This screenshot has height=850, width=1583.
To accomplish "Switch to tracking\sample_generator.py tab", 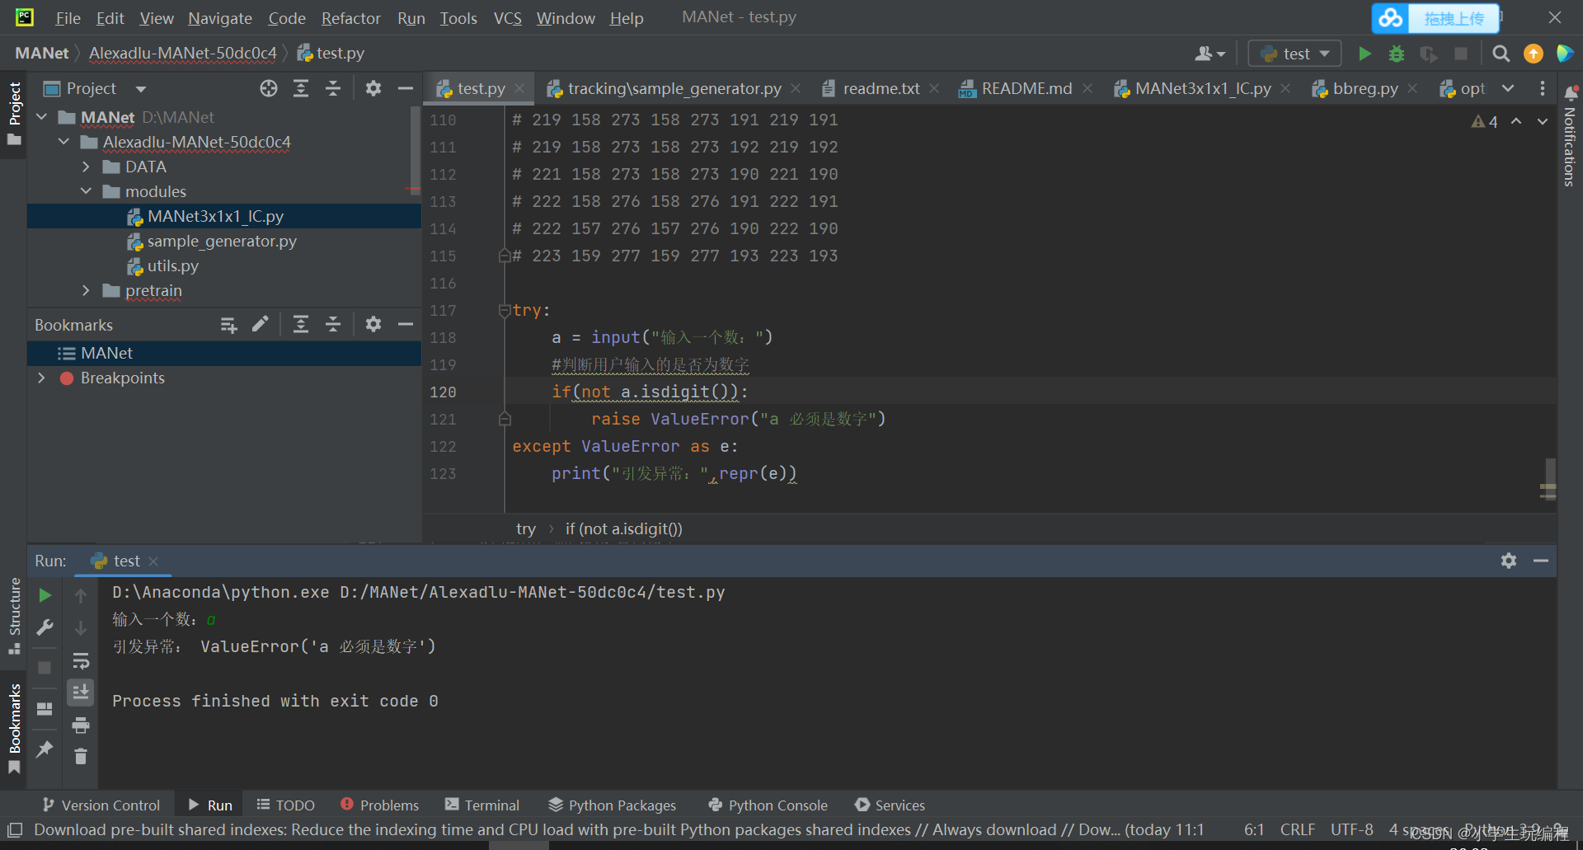I will pos(674,88).
